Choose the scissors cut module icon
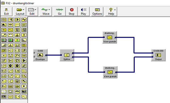Image resolution: width=170 pixels, height=103 pixels. point(10,61)
